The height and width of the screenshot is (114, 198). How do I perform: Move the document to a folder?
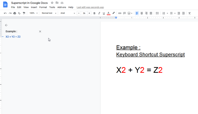(x=57, y=3)
